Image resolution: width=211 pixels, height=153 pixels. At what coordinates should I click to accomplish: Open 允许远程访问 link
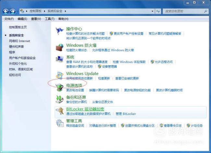pyautogui.click(x=164, y=62)
